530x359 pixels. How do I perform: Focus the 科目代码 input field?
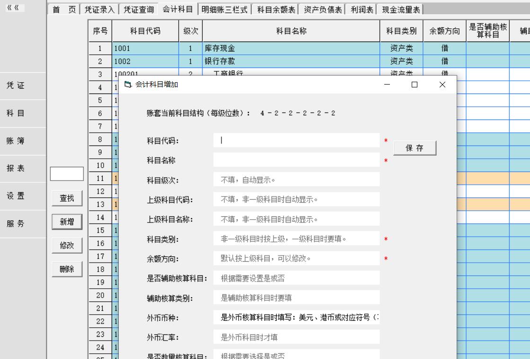[296, 140]
